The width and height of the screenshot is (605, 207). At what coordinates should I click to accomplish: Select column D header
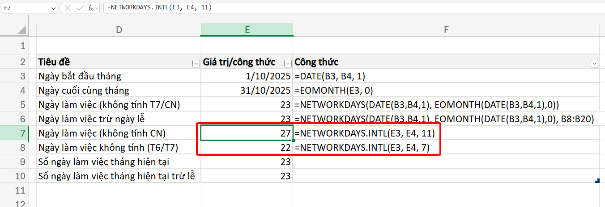click(119, 30)
